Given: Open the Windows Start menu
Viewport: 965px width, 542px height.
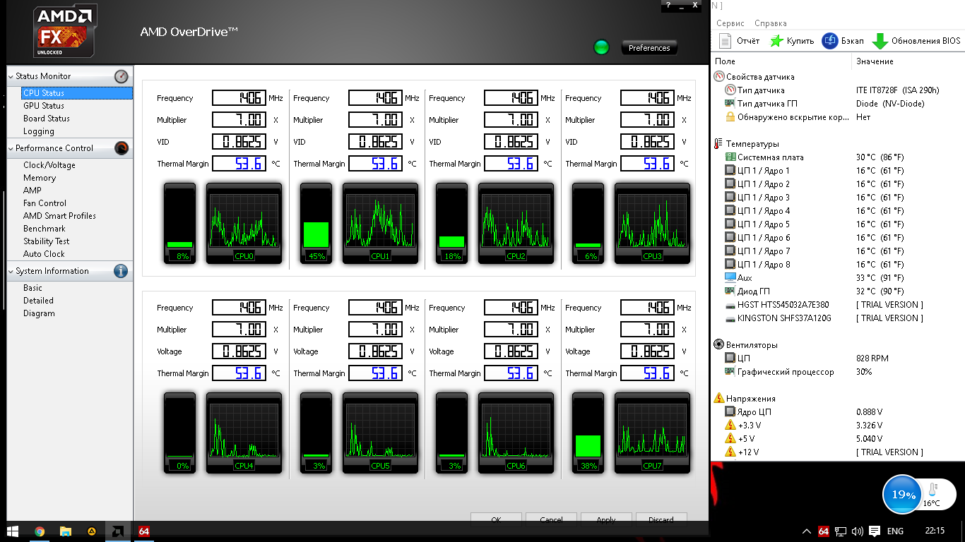Looking at the screenshot, I should 13,531.
